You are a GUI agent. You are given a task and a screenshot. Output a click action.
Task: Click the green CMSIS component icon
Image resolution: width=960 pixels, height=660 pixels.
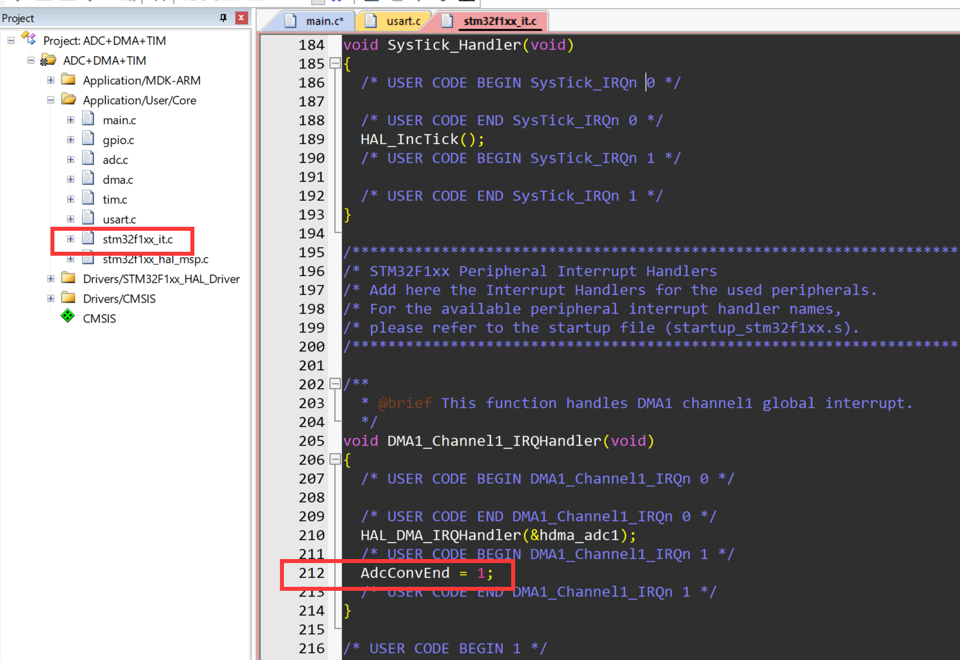pos(68,316)
